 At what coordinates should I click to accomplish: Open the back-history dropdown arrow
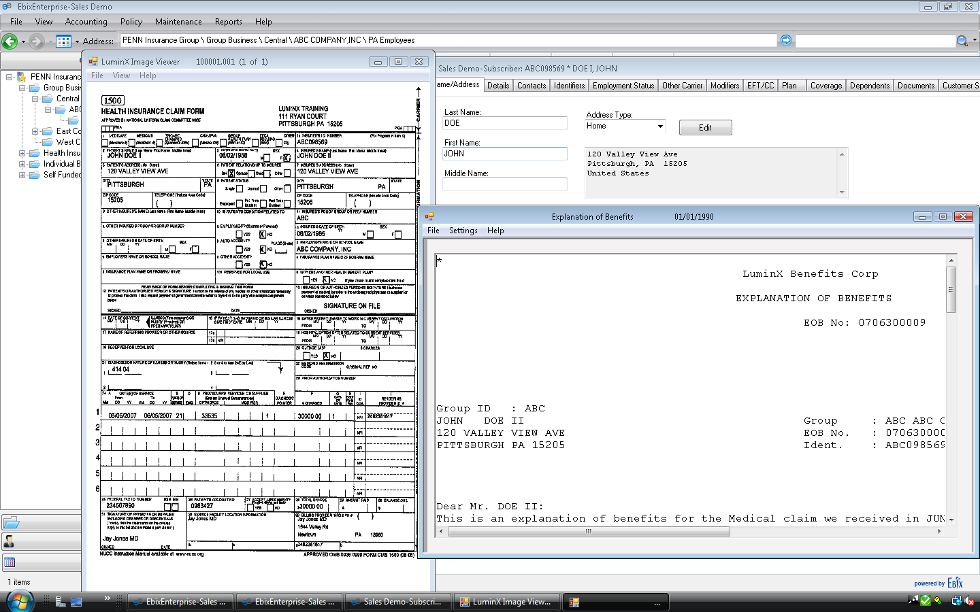[x=23, y=41]
